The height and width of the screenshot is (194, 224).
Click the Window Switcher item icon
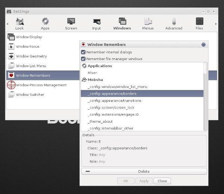11,94
